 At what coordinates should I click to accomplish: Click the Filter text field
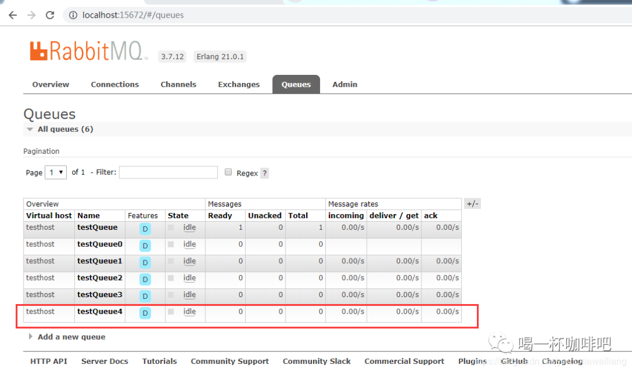[169, 173]
